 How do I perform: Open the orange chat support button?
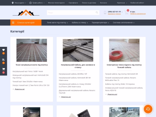[x=148, y=109]
